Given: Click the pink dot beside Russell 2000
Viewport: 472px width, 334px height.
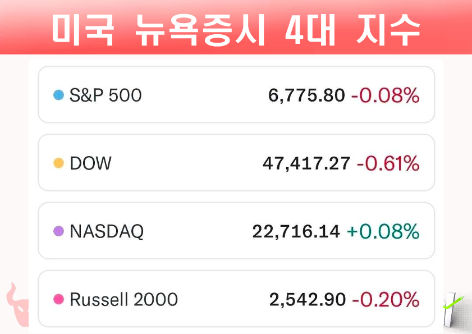Looking at the screenshot, I should 58,299.
